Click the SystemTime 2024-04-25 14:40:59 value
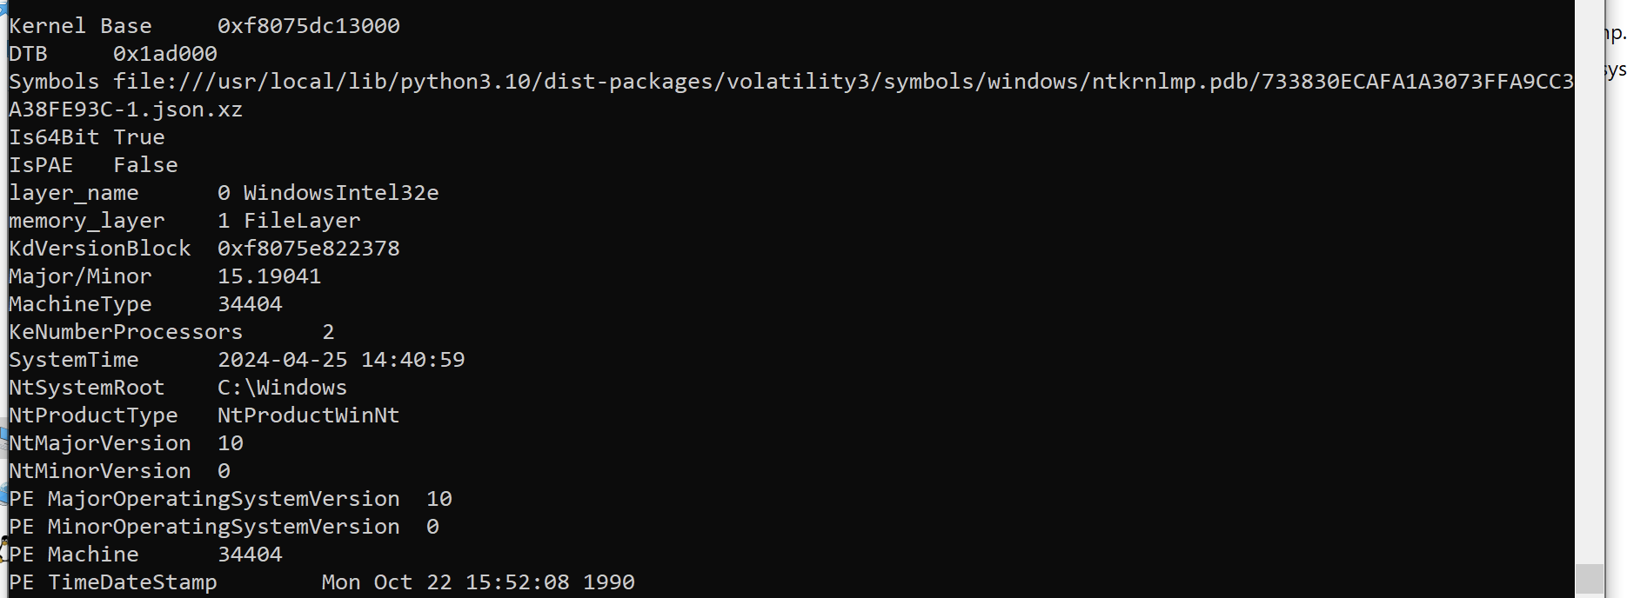The height and width of the screenshot is (598, 1627). (341, 360)
